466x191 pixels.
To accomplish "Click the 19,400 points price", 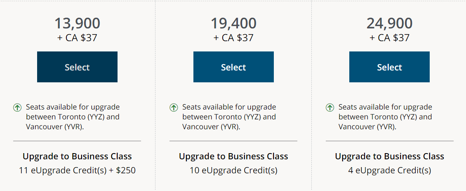I will [233, 23].
